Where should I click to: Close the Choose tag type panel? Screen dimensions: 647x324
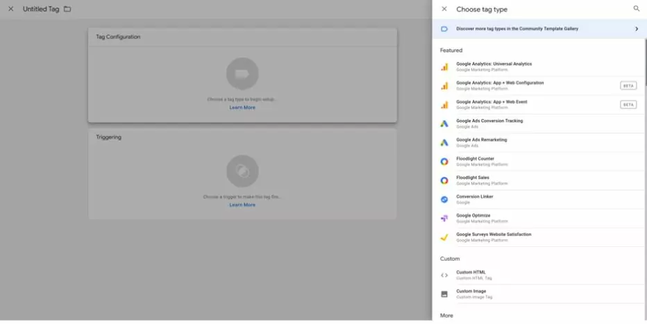pyautogui.click(x=444, y=8)
